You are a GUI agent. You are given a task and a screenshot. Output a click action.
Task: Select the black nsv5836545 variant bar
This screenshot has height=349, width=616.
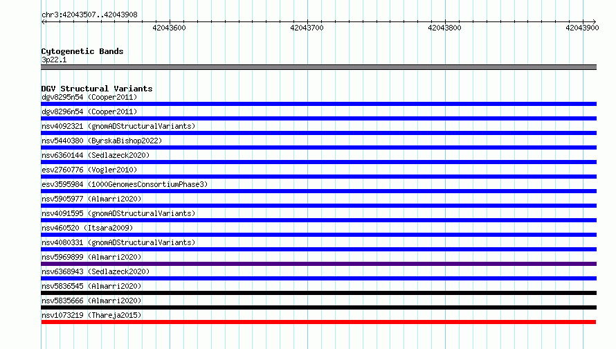[x=318, y=293]
